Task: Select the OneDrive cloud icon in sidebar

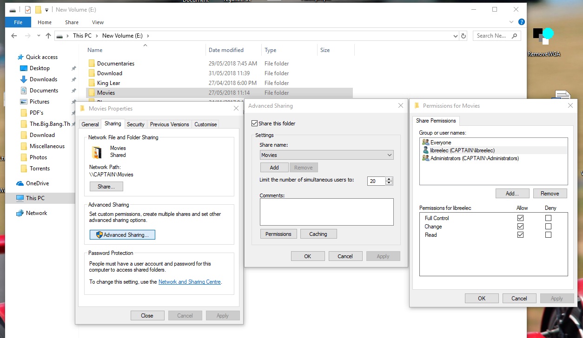Action: pyautogui.click(x=20, y=183)
